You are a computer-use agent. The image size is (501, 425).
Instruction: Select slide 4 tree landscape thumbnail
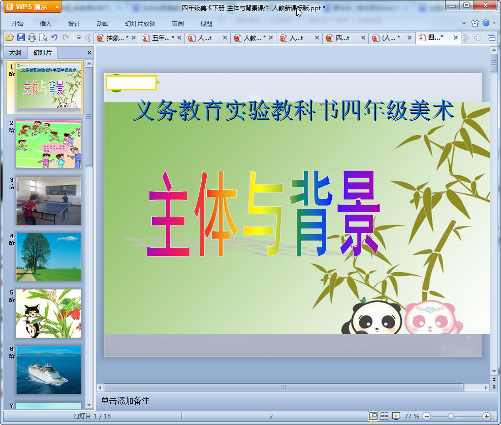point(49,257)
